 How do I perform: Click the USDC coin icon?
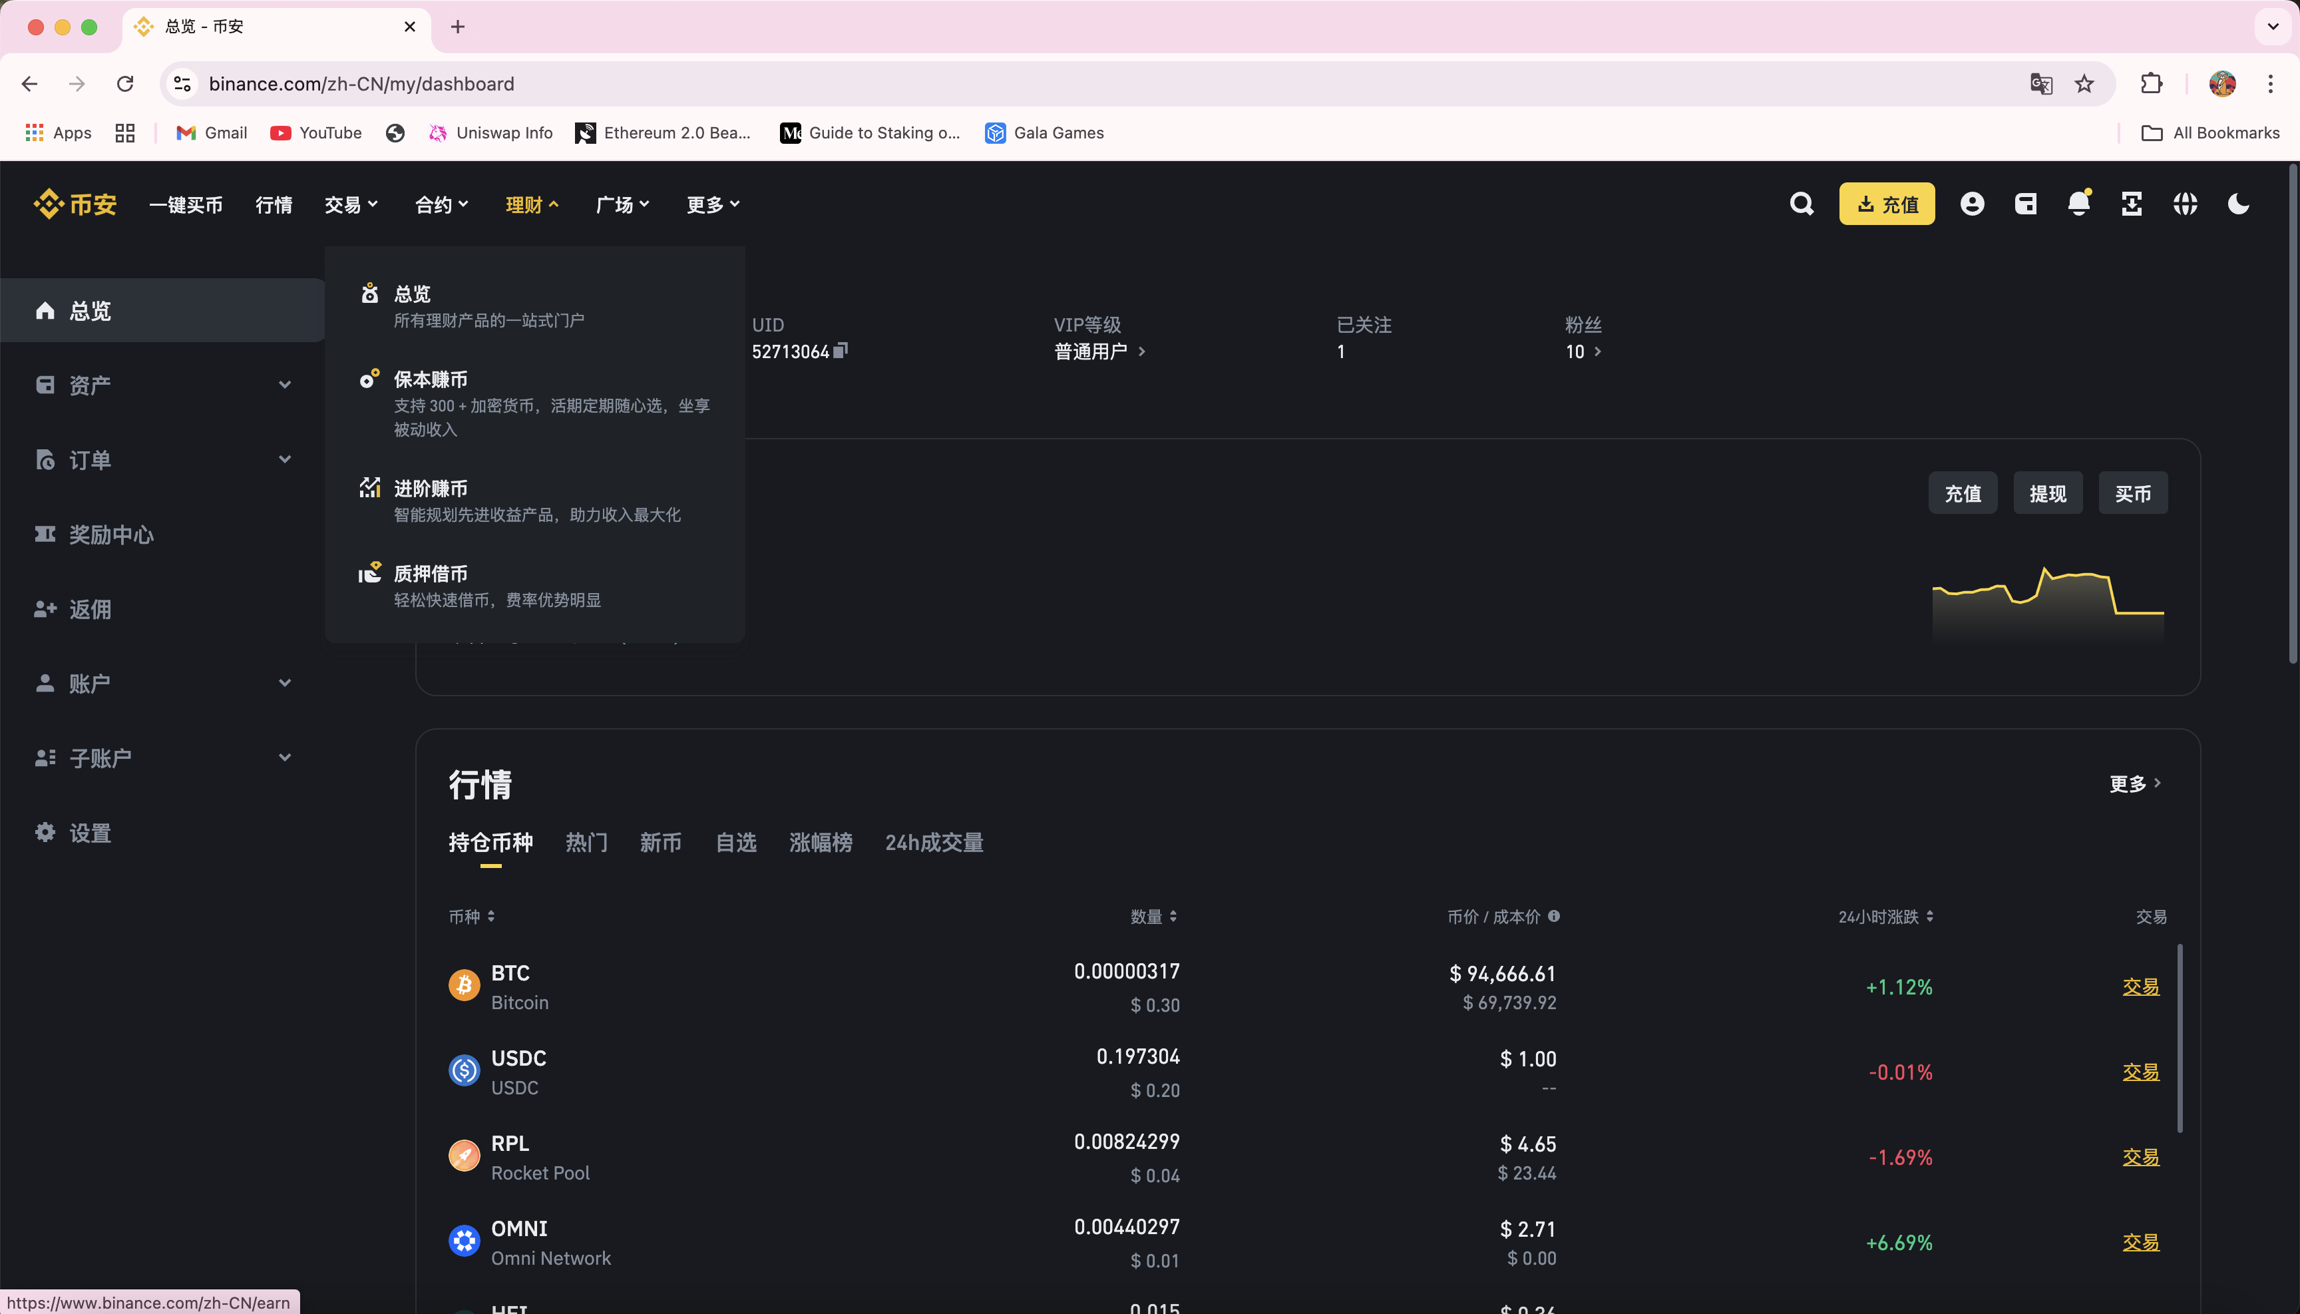(464, 1070)
